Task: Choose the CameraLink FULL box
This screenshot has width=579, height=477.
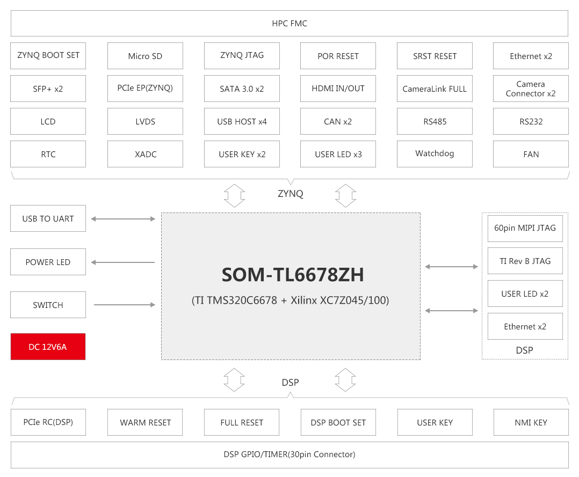Action: point(435,89)
